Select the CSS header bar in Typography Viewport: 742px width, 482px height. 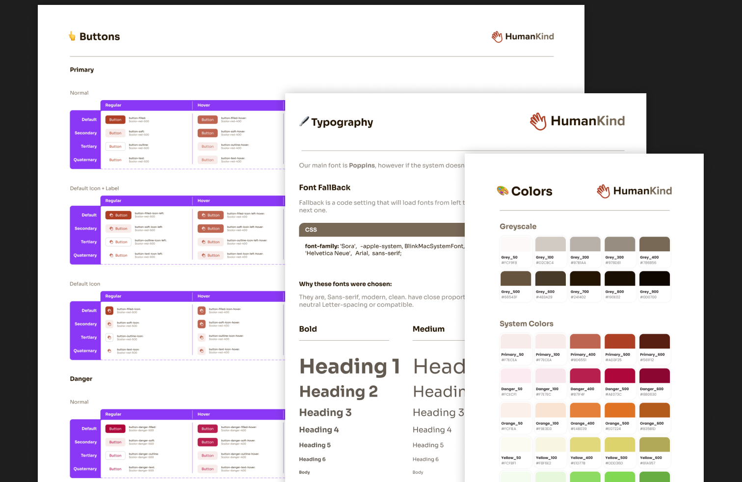tap(382, 230)
